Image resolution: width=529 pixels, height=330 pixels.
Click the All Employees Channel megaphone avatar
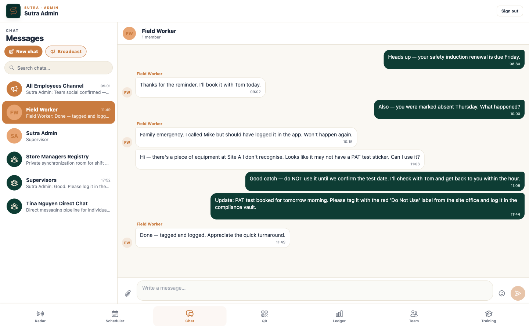point(14,89)
